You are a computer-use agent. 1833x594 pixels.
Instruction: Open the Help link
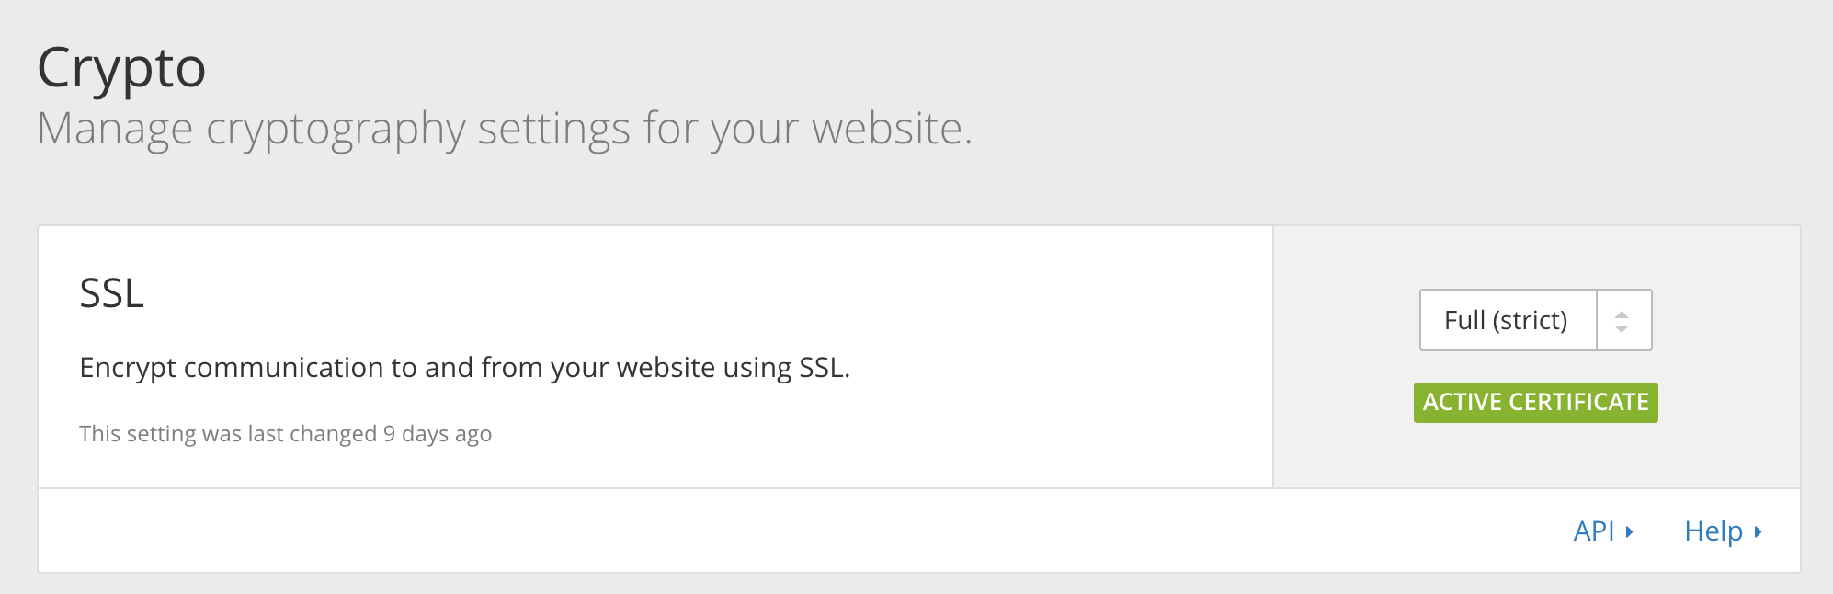[1713, 531]
